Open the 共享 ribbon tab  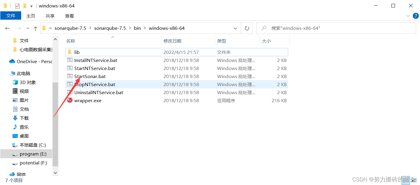(50, 16)
